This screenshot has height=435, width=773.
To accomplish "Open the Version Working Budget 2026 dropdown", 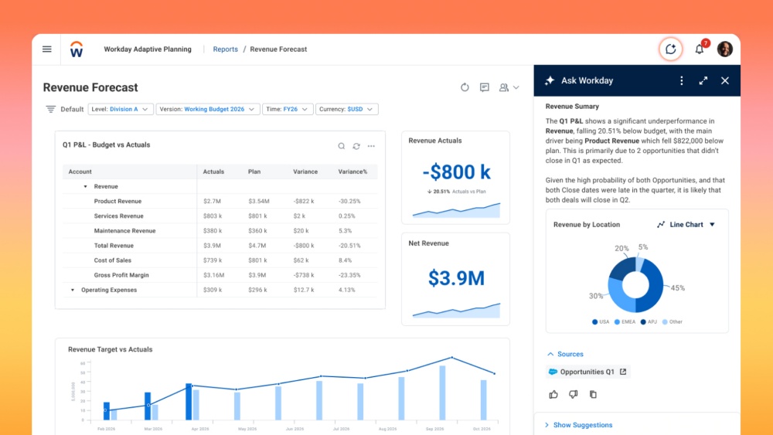I will tap(207, 110).
